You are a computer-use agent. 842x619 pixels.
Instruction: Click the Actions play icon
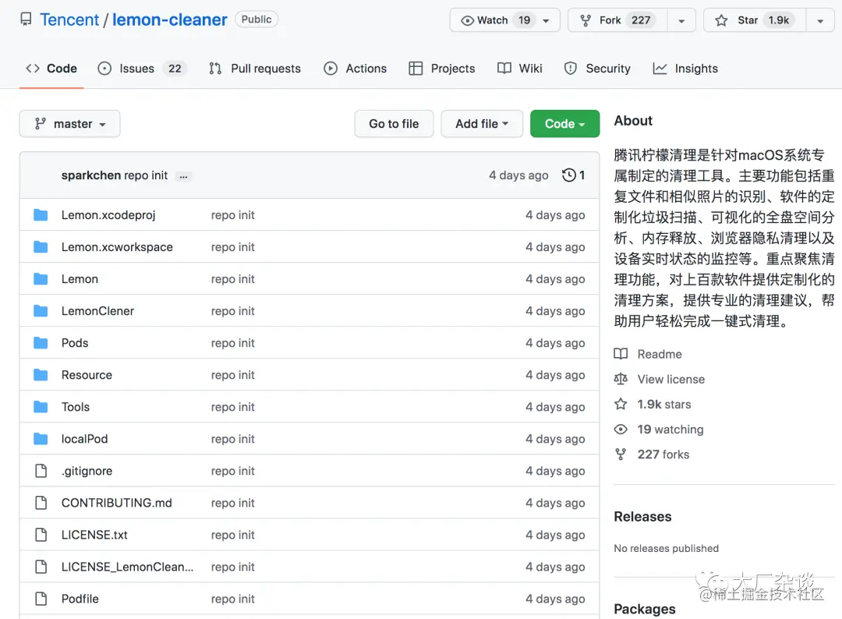pos(331,69)
